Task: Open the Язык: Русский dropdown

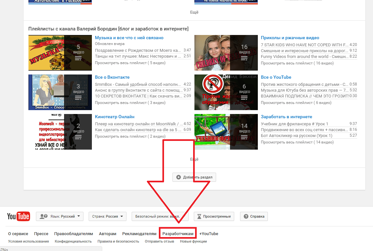Action: pos(60,216)
